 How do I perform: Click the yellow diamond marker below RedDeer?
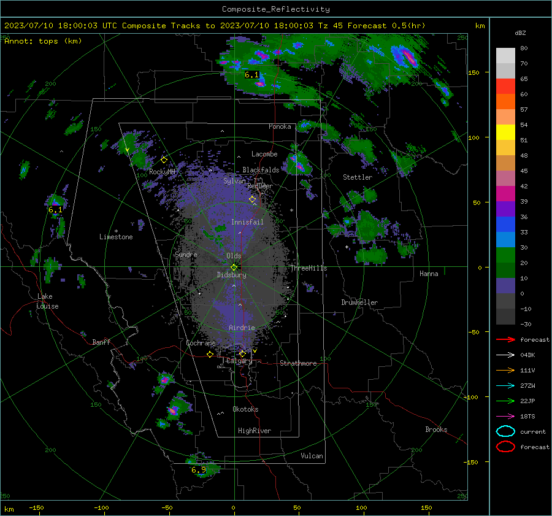coord(253,199)
